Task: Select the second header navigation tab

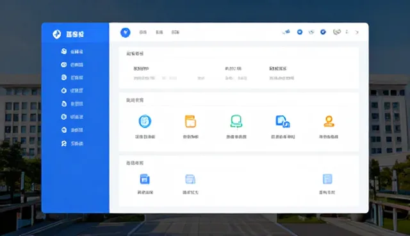Action: (160, 32)
